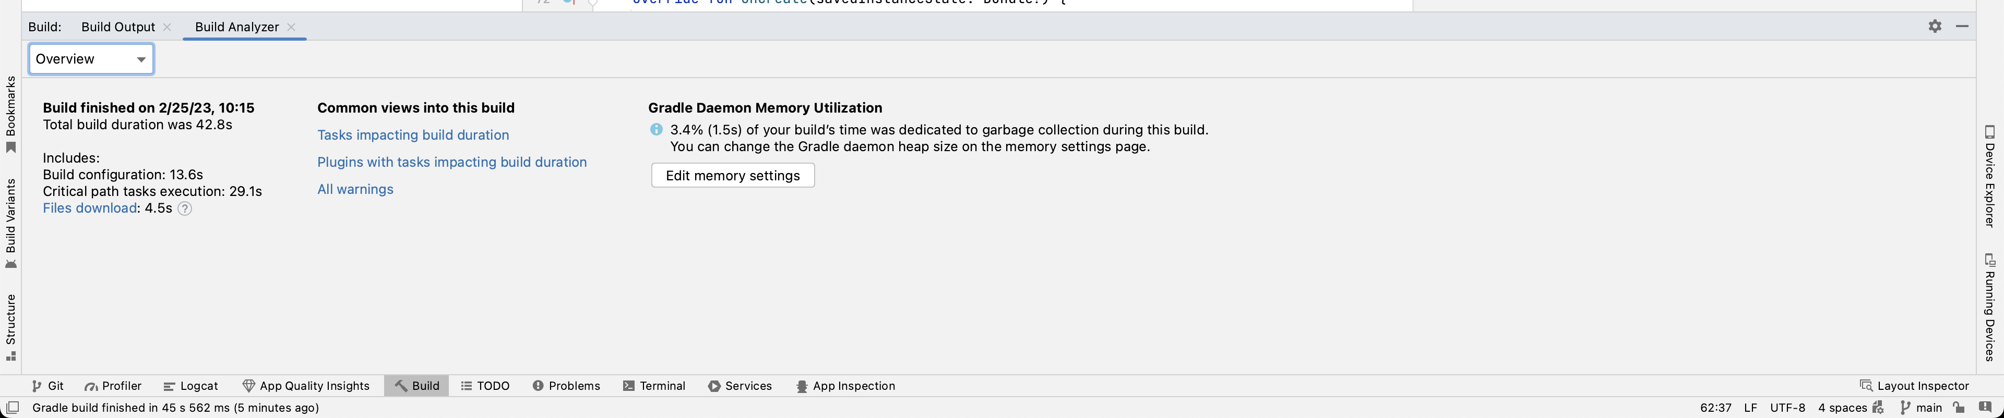Open IDE notifications icon in status bar
This screenshot has height=418, width=2004.
[x=1986, y=407]
